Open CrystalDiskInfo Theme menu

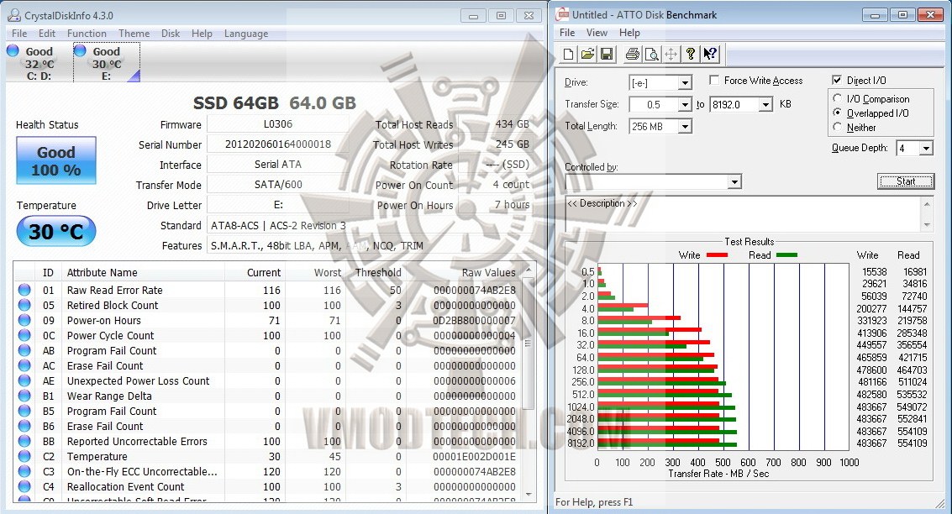[x=134, y=34]
